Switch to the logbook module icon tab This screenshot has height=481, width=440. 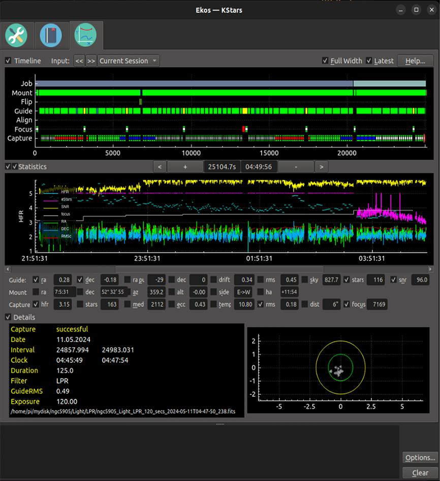pos(51,35)
